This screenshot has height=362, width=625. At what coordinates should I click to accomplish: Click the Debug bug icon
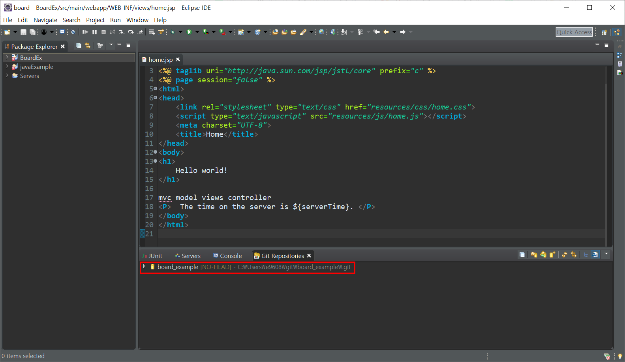tap(173, 32)
